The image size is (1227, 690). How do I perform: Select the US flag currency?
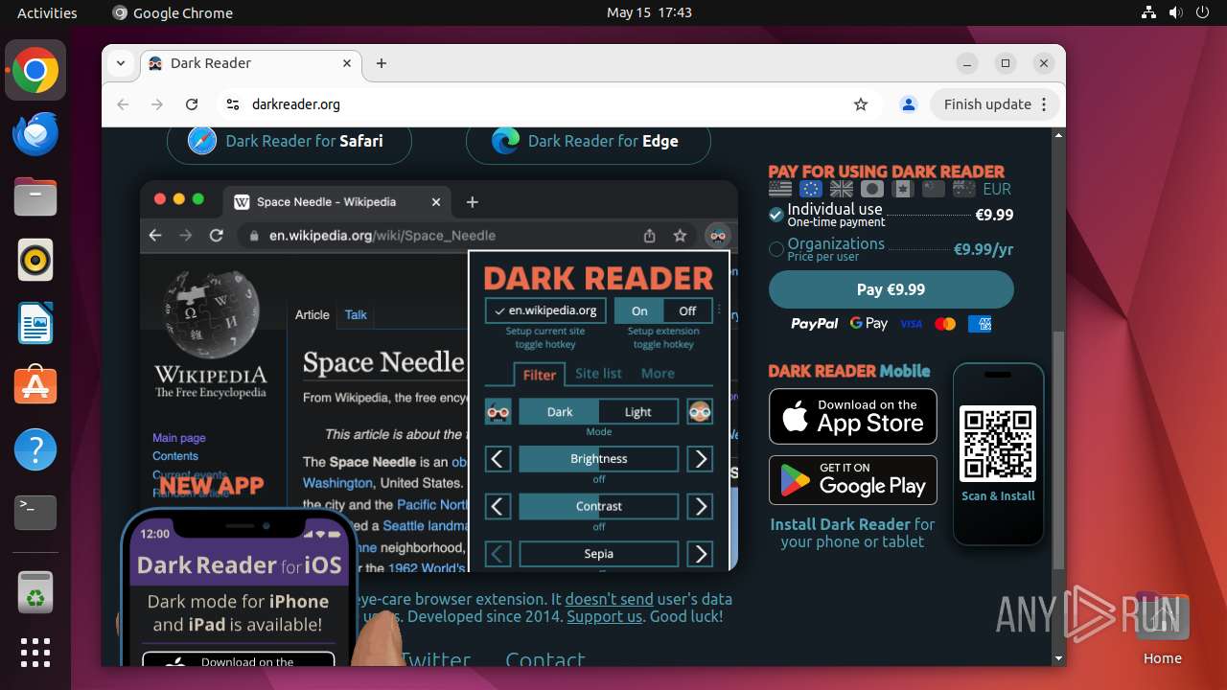tap(780, 189)
